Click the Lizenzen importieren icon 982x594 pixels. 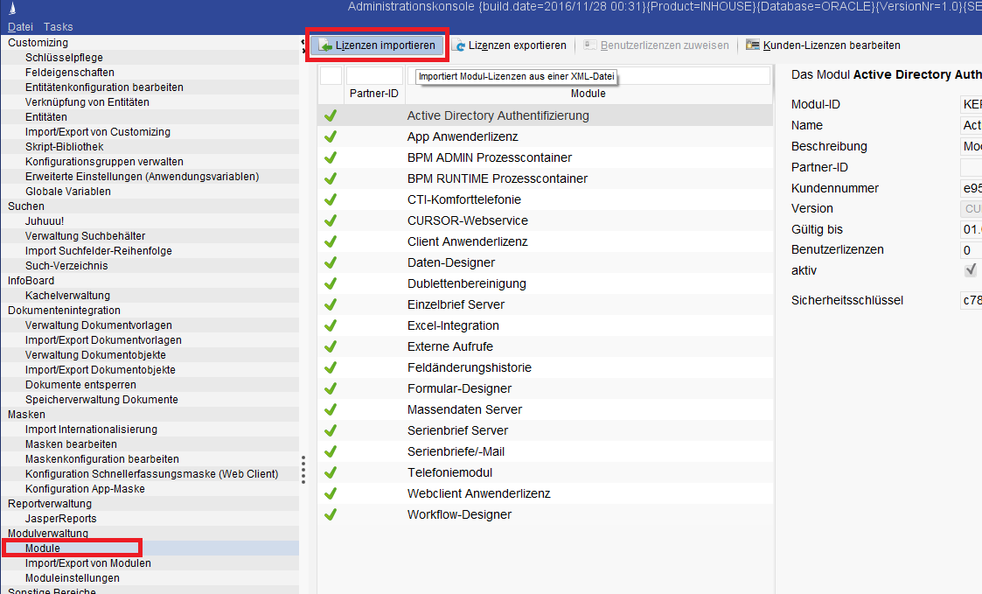point(324,45)
